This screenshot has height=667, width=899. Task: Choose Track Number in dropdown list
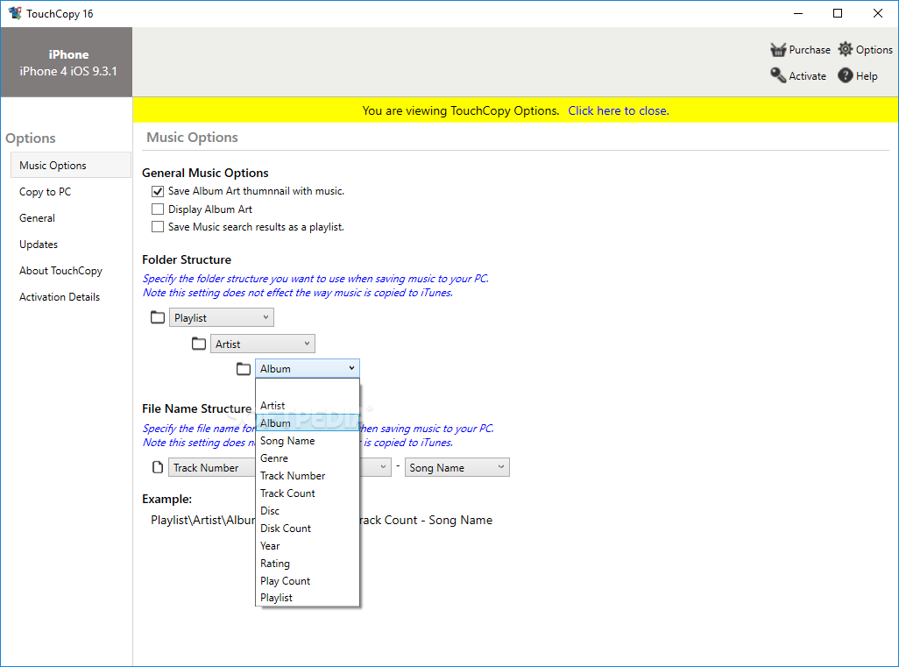tap(308, 475)
